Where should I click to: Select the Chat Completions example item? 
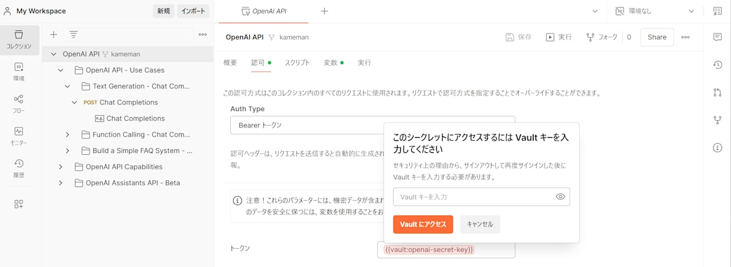(x=130, y=118)
